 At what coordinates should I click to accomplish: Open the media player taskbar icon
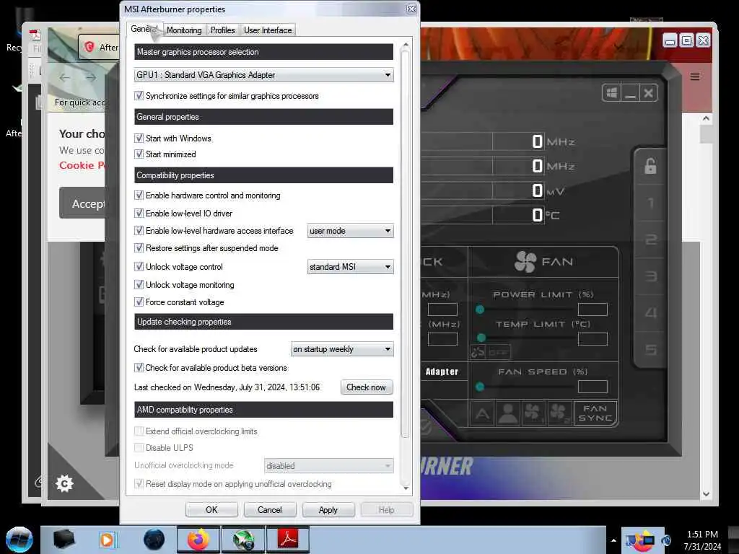point(108,540)
